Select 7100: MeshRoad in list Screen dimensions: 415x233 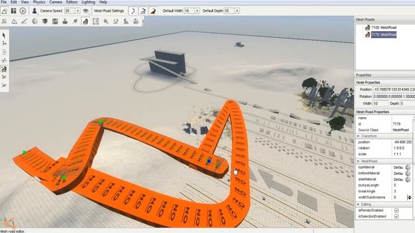(383, 27)
